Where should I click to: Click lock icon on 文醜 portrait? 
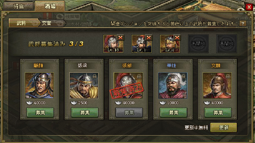228,76
